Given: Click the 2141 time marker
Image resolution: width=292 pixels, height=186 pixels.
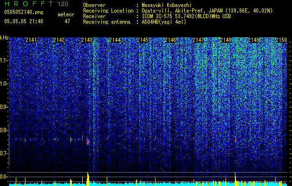Looking at the screenshot, I should 31,40.
